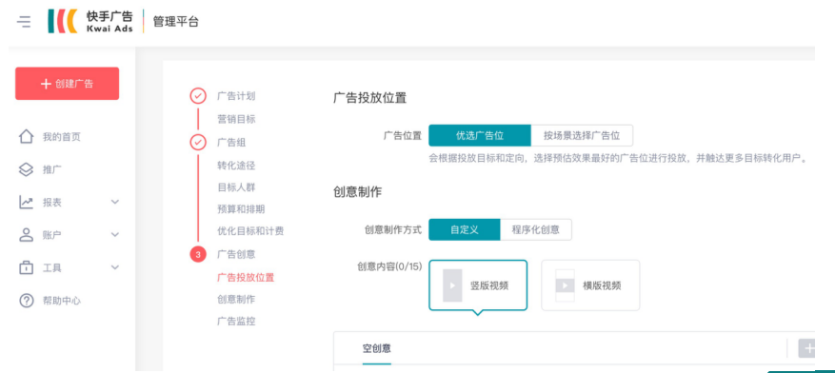Open 账户 in the sidebar
835x373 pixels.
click(x=52, y=235)
